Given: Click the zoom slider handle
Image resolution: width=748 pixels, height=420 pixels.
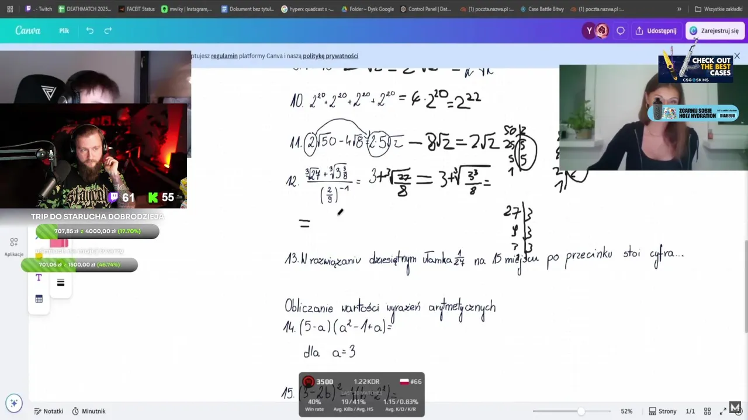Looking at the screenshot, I should pyautogui.click(x=581, y=411).
